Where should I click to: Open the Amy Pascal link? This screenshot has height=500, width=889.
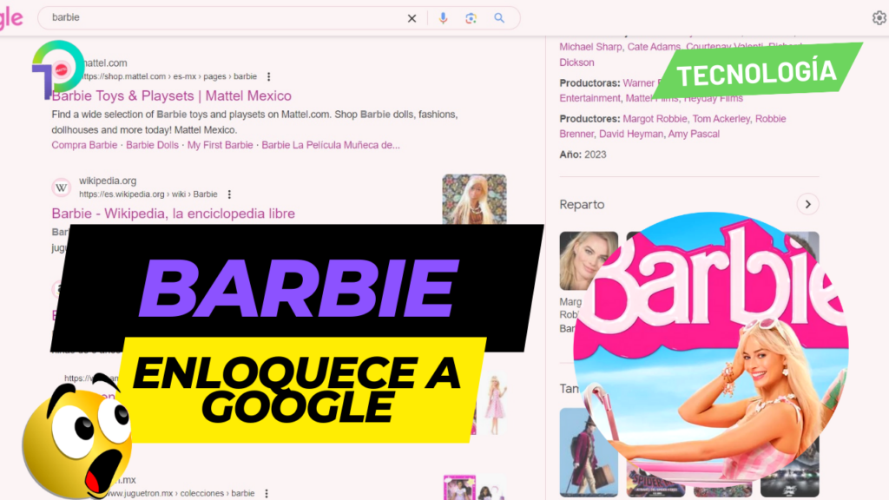(x=694, y=135)
